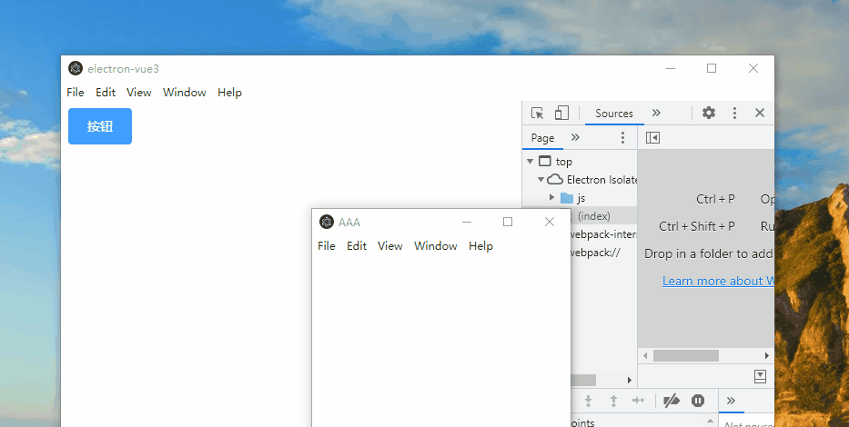Toggle the device toolbar icon

(x=561, y=113)
